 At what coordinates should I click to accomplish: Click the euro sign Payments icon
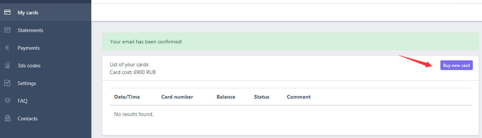point(7,48)
